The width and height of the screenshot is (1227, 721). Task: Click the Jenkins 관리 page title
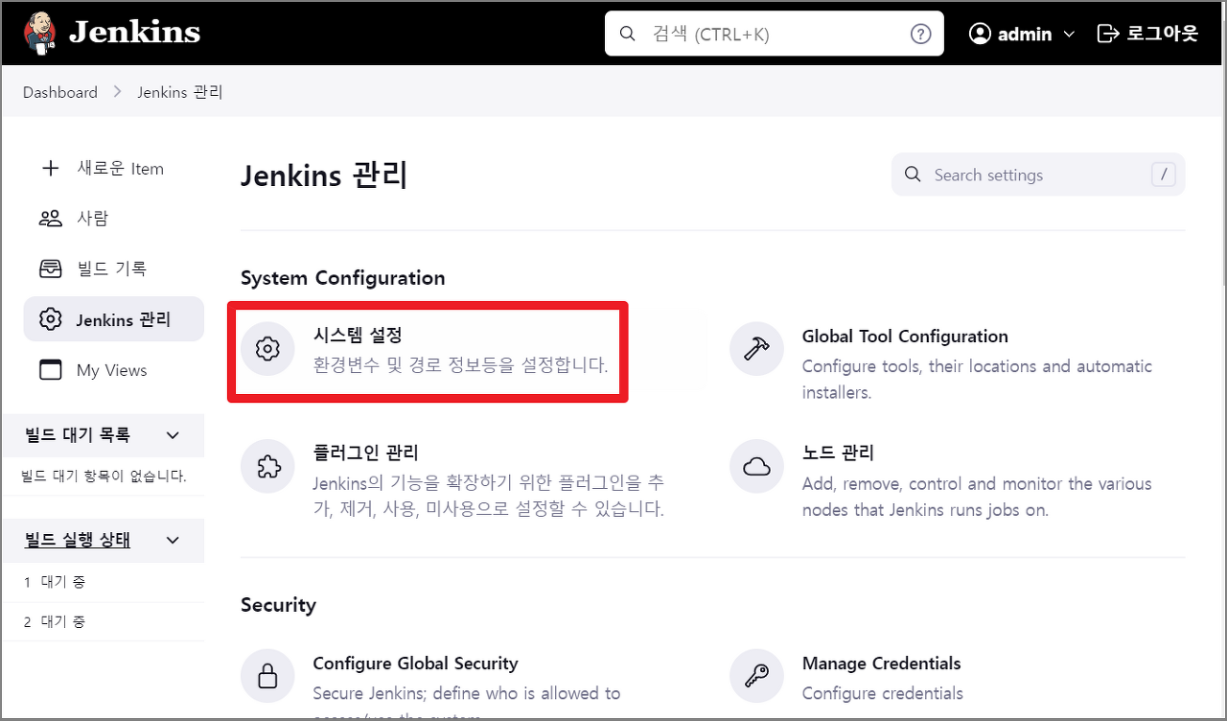click(323, 175)
